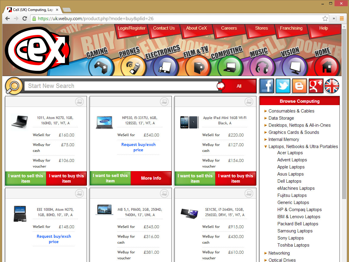Sell the NP530 i5-3317U laptop
Screen dimensions: 349x262
[110, 178]
